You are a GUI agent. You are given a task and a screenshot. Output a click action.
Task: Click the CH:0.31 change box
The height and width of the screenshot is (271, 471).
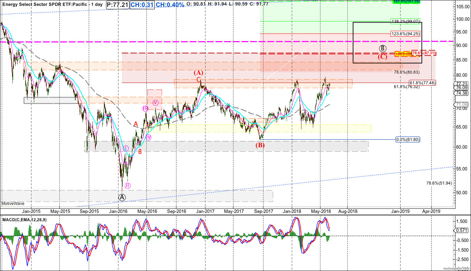click(142, 5)
